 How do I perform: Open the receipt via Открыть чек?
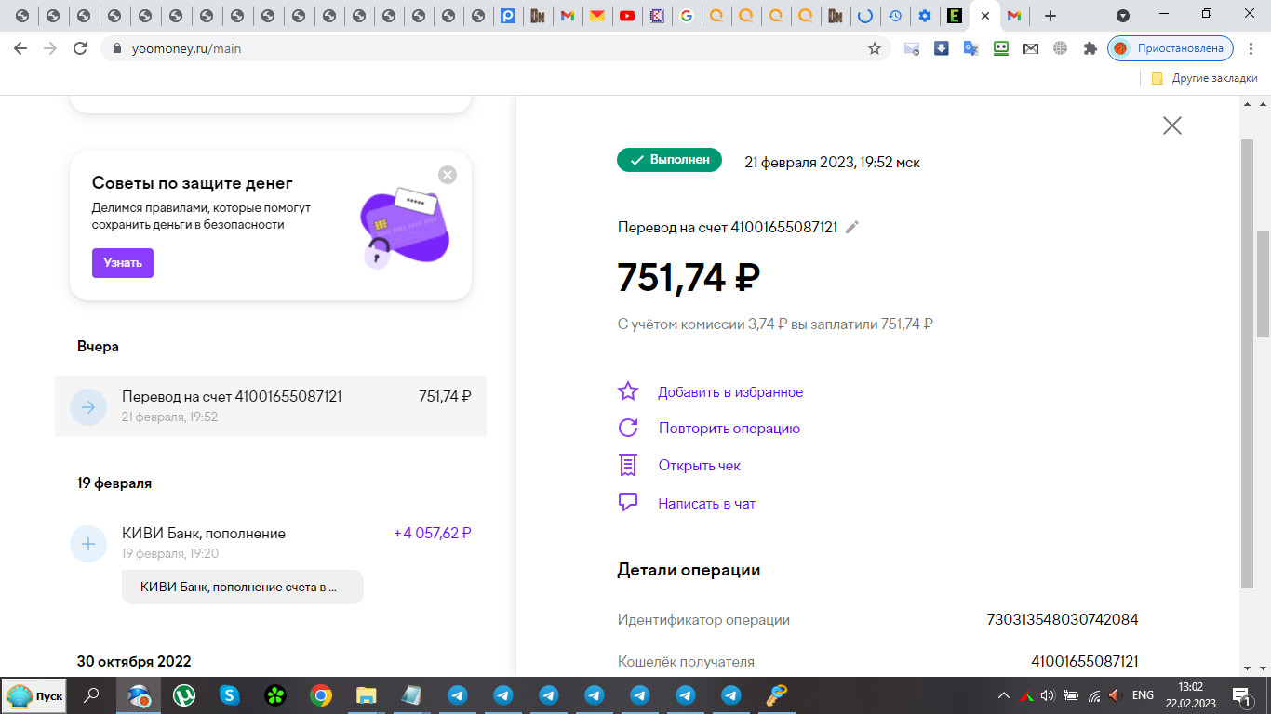coord(700,466)
